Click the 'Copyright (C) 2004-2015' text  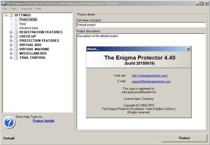139,105
